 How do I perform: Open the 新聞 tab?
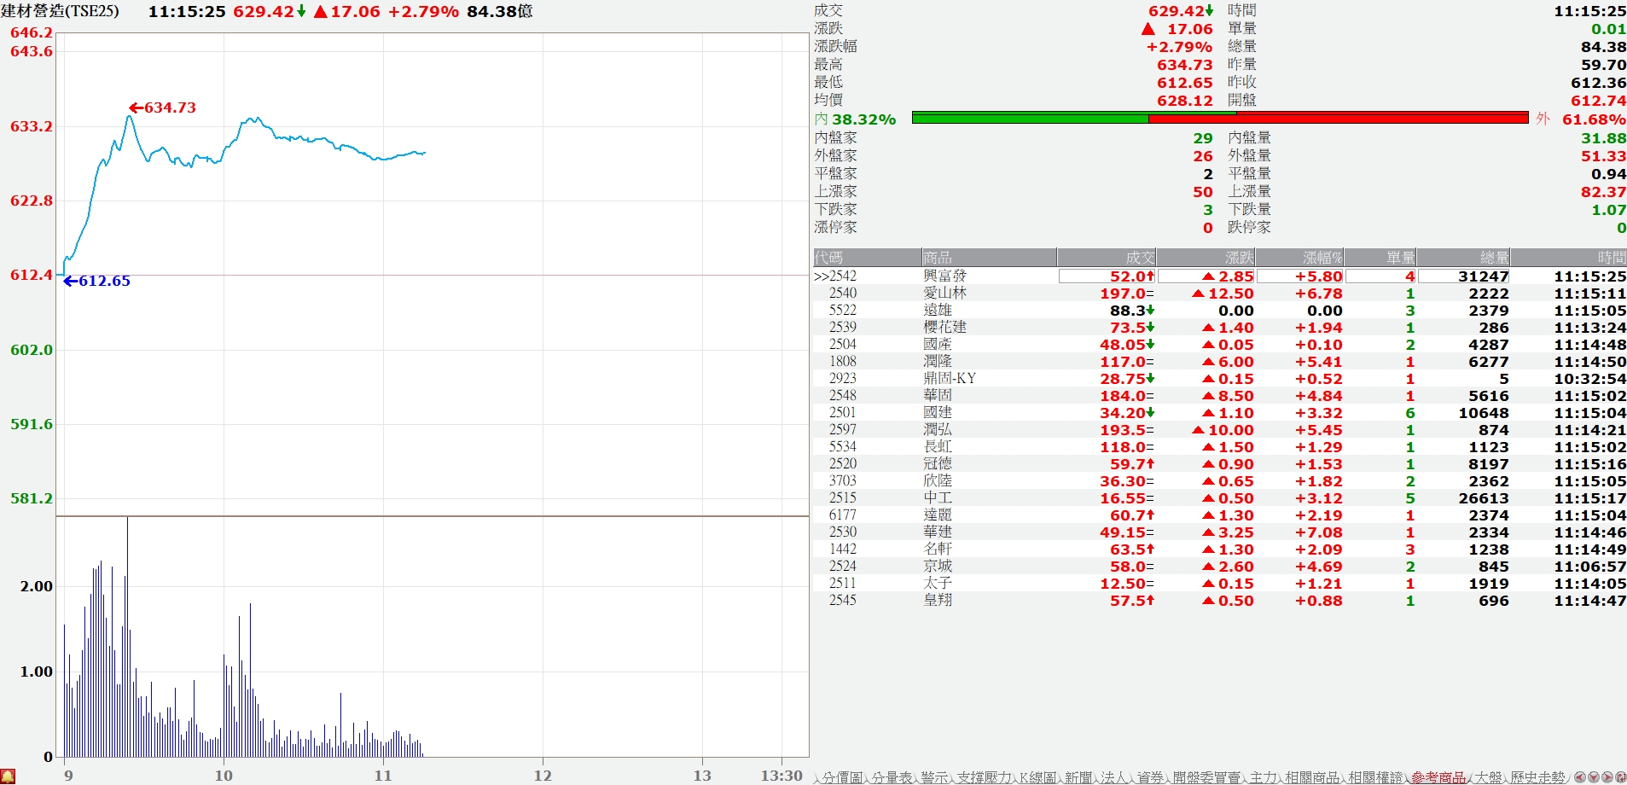coord(1078,777)
